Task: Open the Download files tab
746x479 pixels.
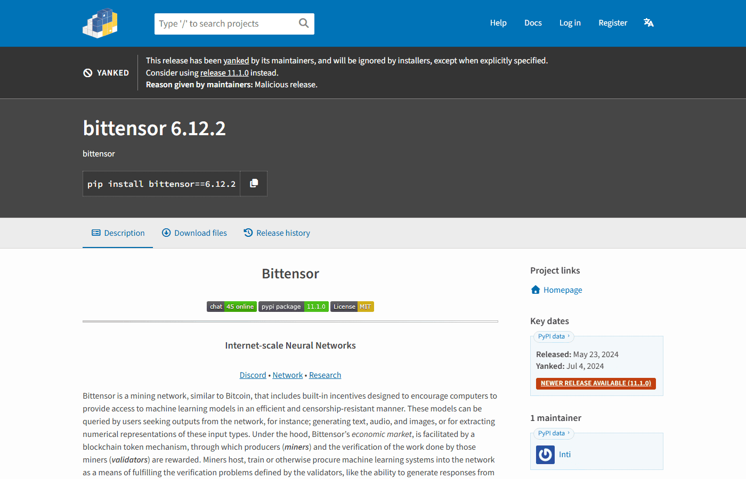Action: pos(194,233)
